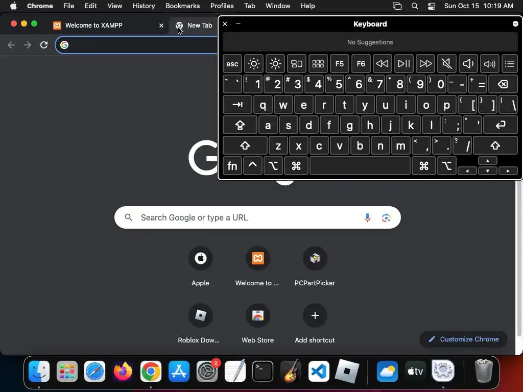Tap the F5 key
The width and height of the screenshot is (523, 392).
point(339,64)
